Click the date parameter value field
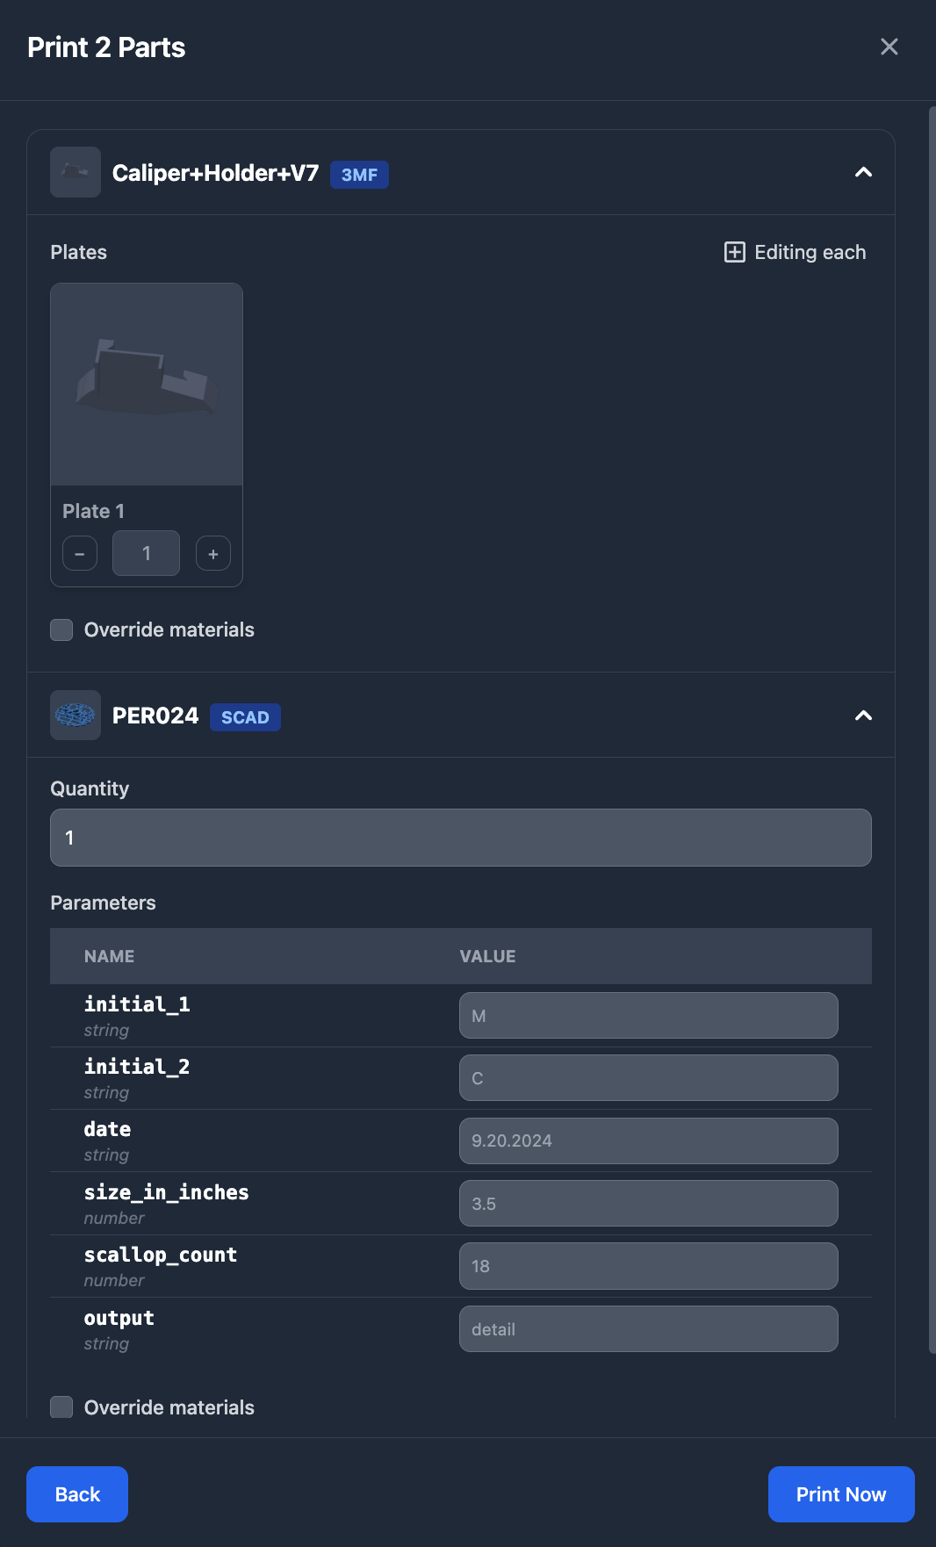The image size is (936, 1547). [x=648, y=1141]
